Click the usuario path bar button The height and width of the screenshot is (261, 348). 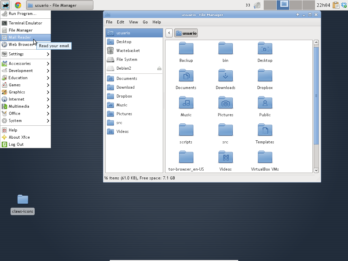pos(186,33)
